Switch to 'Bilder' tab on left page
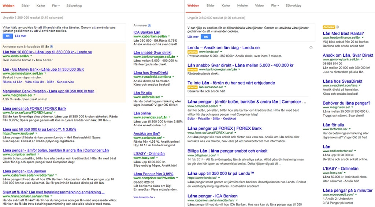375x207 pixels. pyautogui.click(x=26, y=6)
